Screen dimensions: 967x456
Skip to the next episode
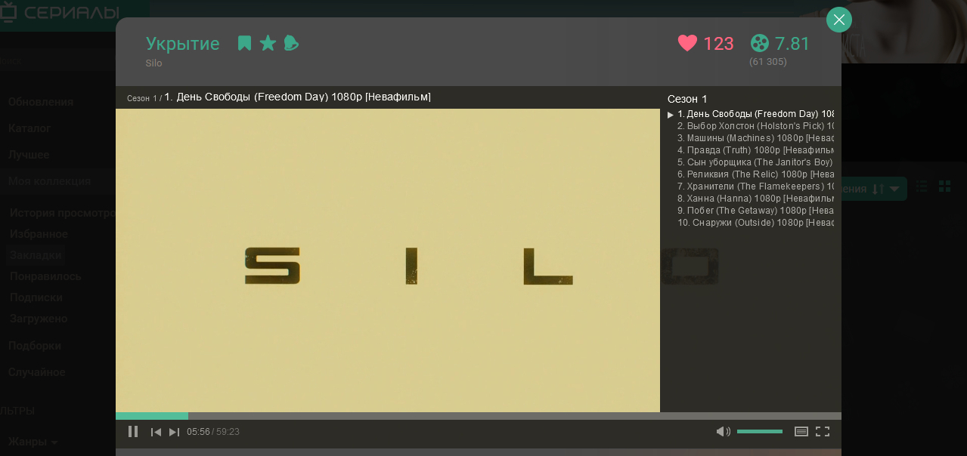174,432
